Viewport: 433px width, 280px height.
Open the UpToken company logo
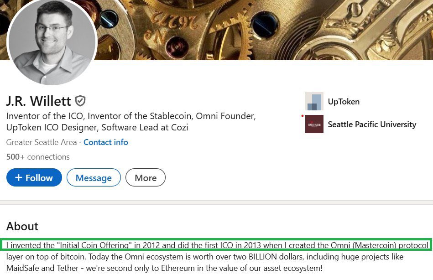314,101
